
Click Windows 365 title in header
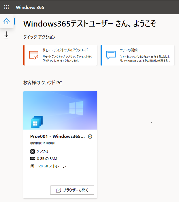tap(30, 7)
